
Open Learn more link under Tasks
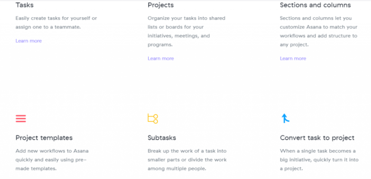(29, 41)
